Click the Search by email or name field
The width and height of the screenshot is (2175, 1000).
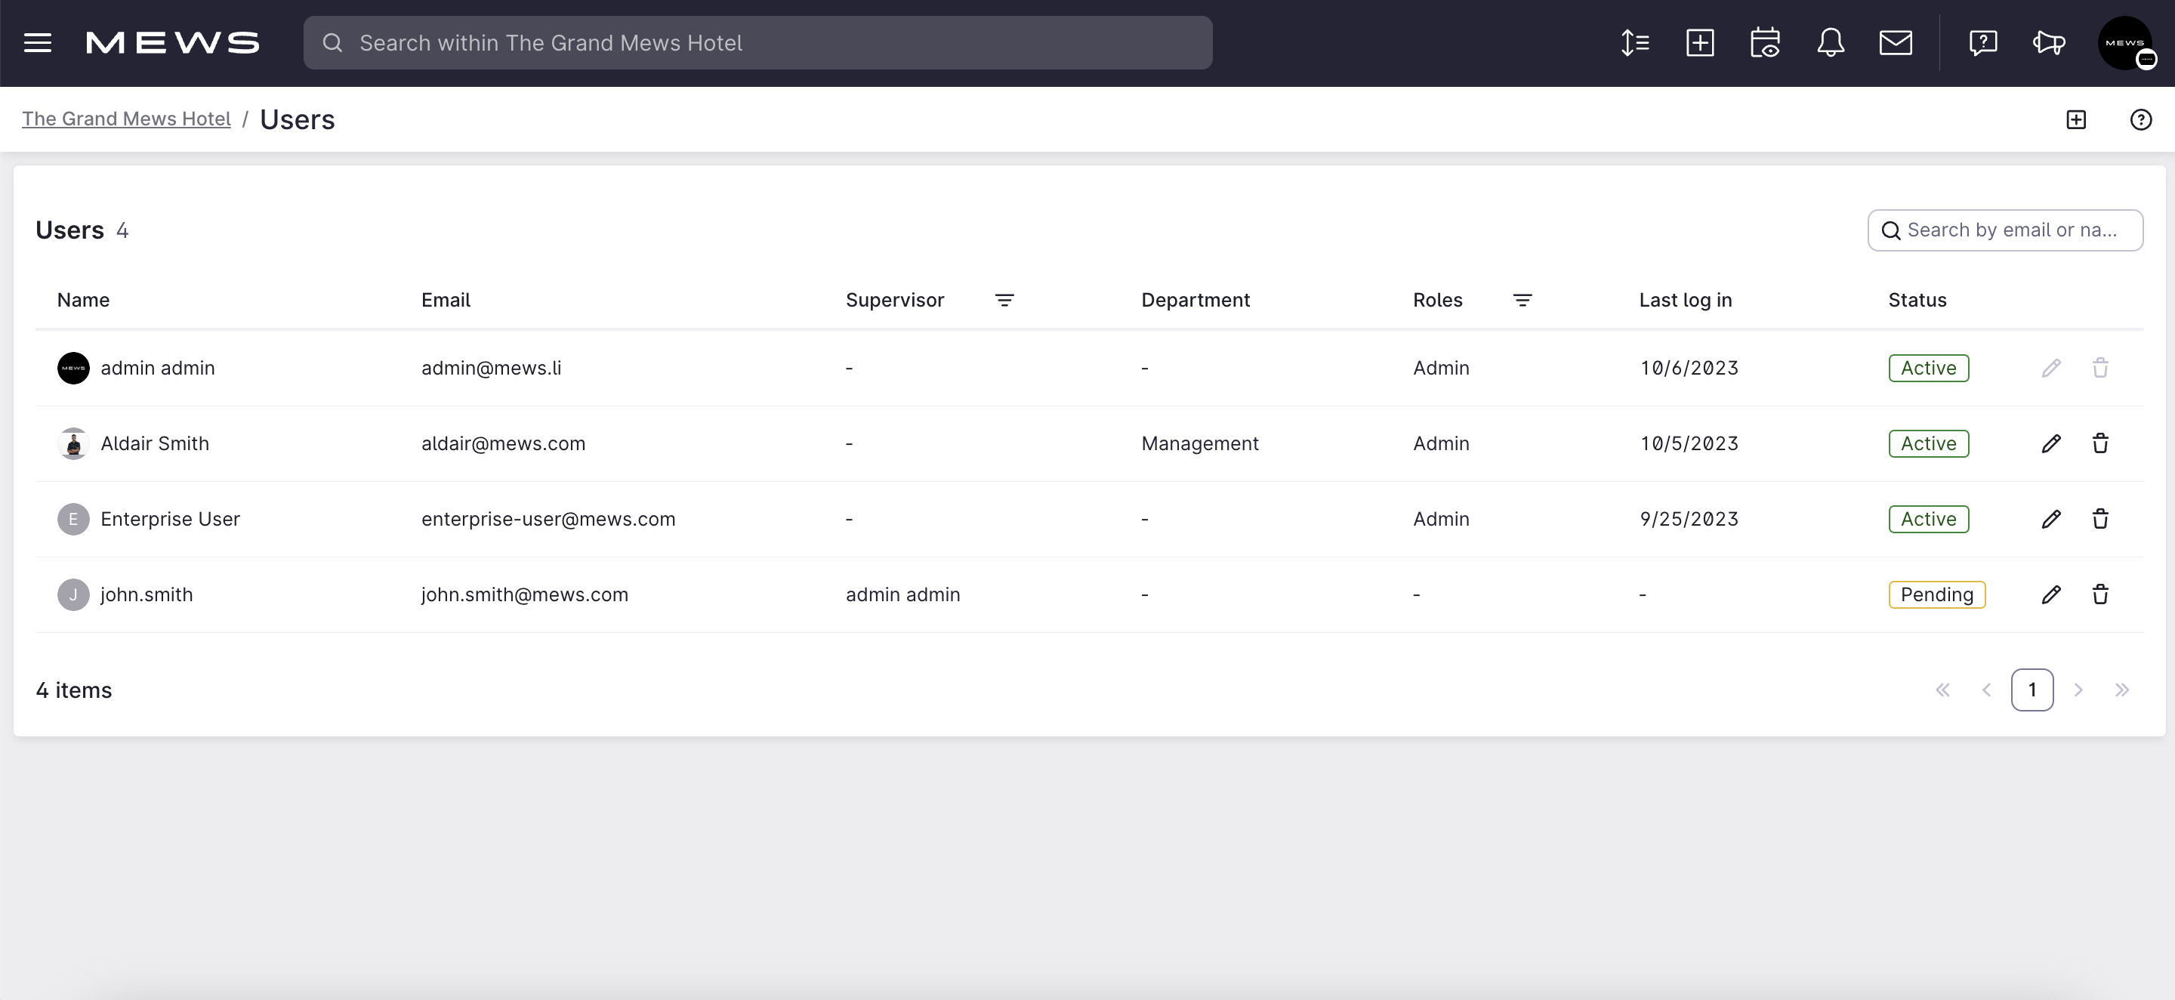2010,230
